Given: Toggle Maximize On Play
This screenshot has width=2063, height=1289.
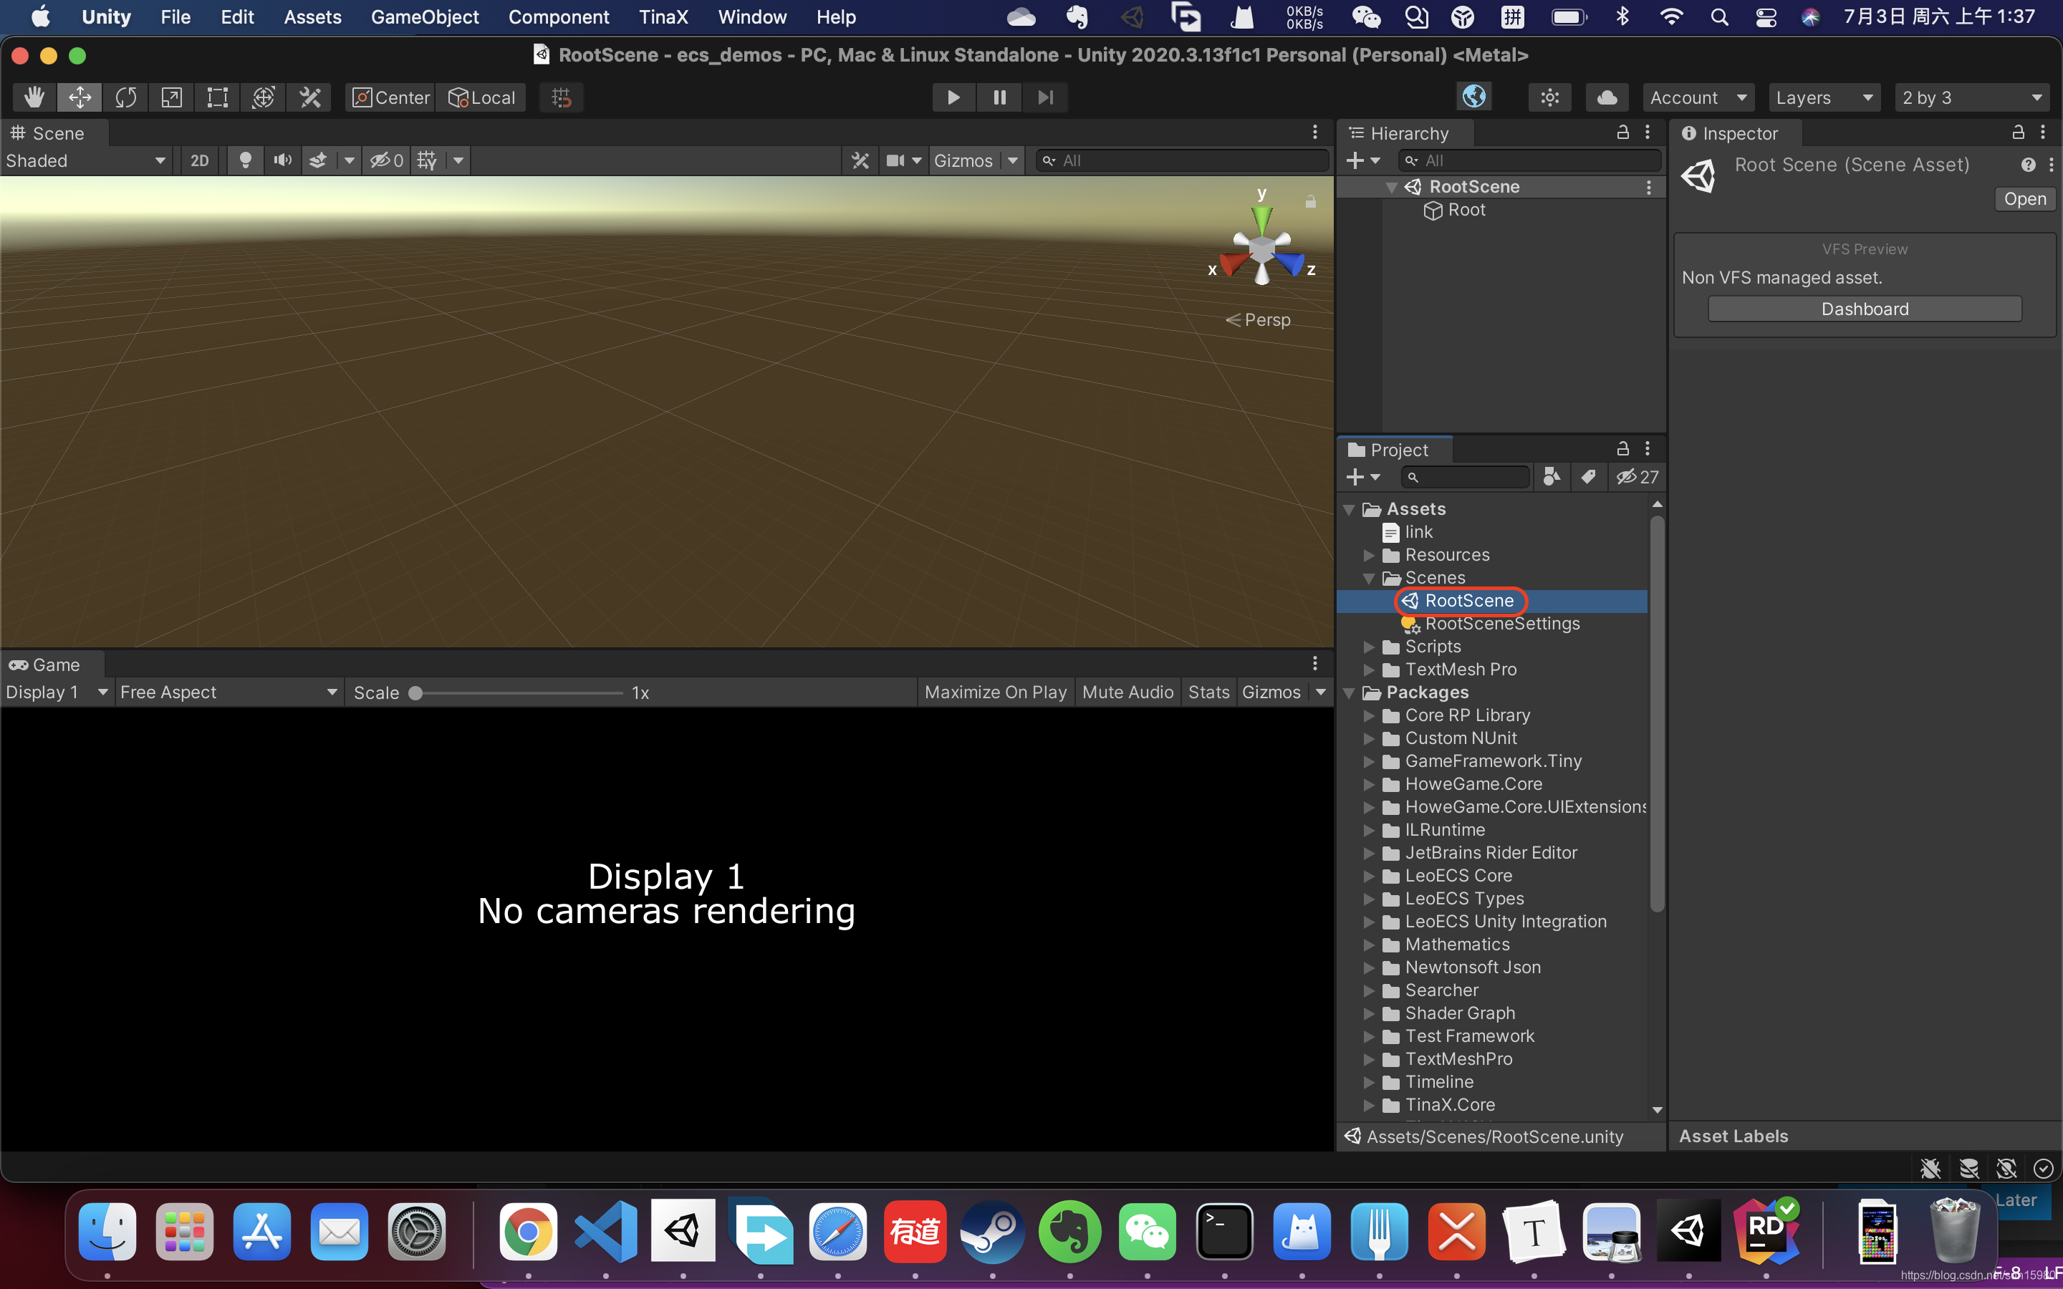Looking at the screenshot, I should [x=995, y=692].
